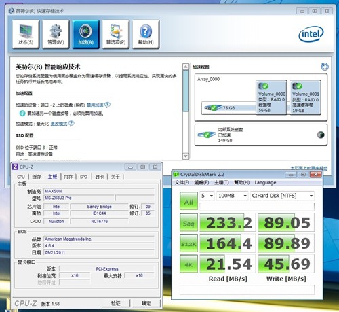The width and height of the screenshot is (339, 312).
Task: Click the BIOS brand American Megatrends Inc.
Action: [99, 239]
